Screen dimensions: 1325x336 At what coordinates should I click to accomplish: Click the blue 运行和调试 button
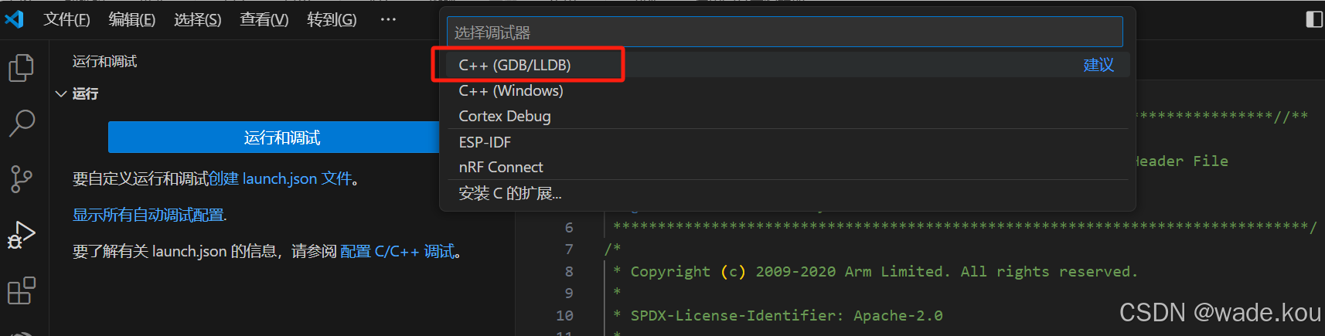click(274, 137)
